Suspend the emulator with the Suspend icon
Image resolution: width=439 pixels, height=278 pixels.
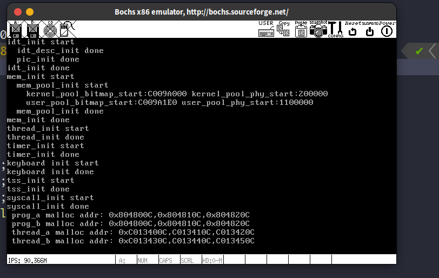coord(370,29)
